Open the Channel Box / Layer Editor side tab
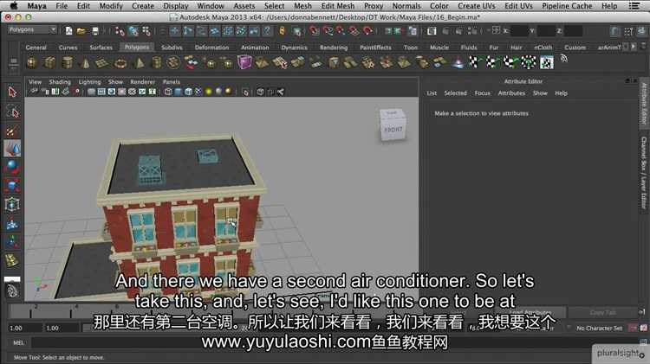This screenshot has width=650, height=364. click(644, 172)
